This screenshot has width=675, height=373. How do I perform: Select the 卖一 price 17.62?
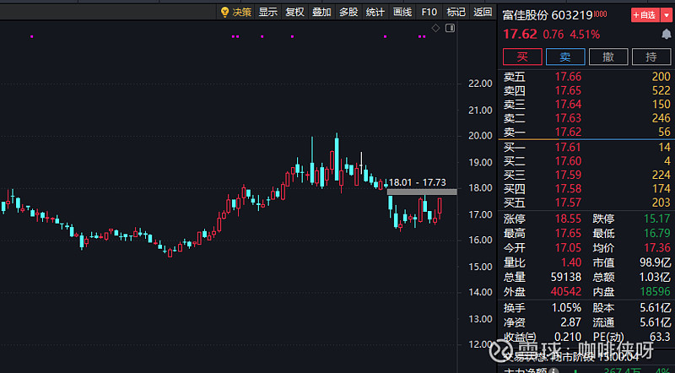(568, 132)
